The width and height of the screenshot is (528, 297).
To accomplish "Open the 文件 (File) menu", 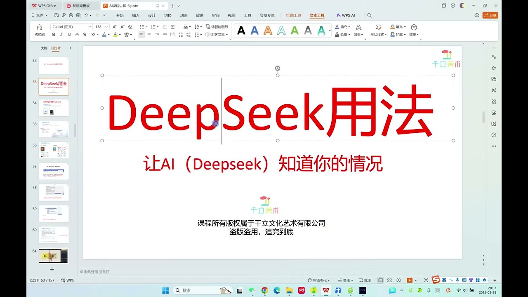I will (40, 15).
